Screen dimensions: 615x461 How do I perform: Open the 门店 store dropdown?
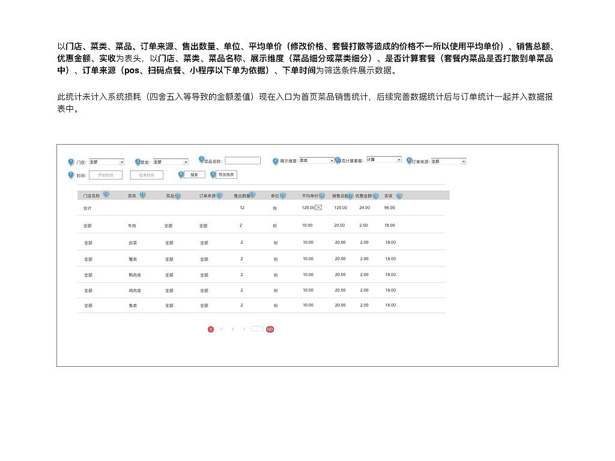pyautogui.click(x=106, y=162)
